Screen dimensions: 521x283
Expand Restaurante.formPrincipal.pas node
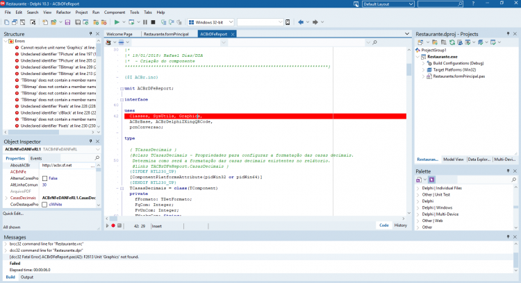point(423,76)
